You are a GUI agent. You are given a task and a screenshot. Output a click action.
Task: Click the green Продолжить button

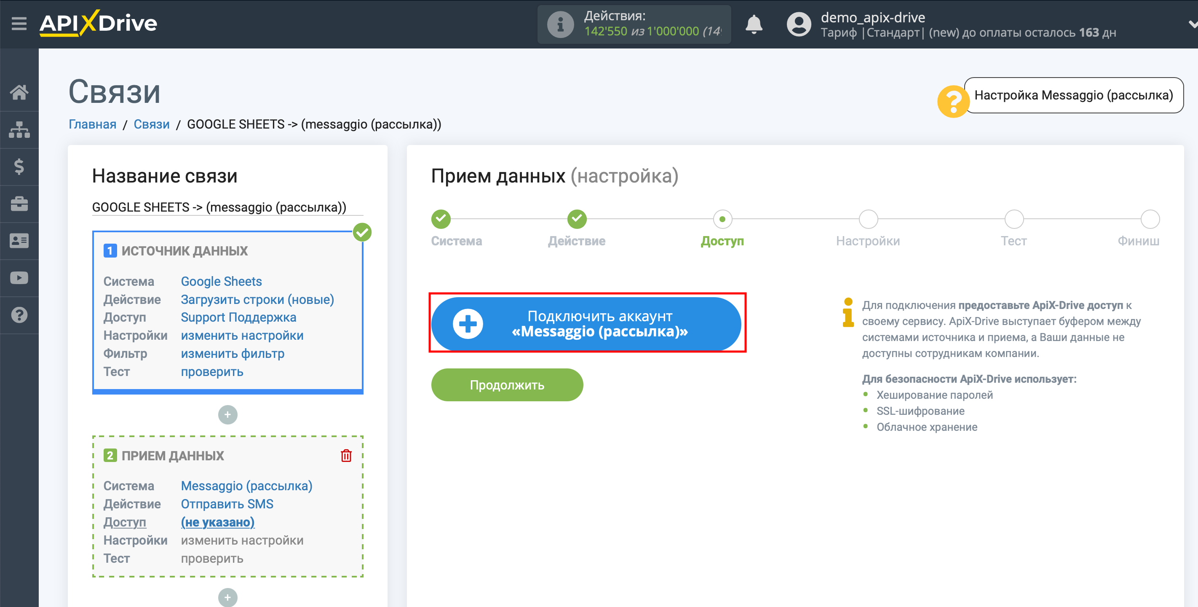tap(507, 385)
